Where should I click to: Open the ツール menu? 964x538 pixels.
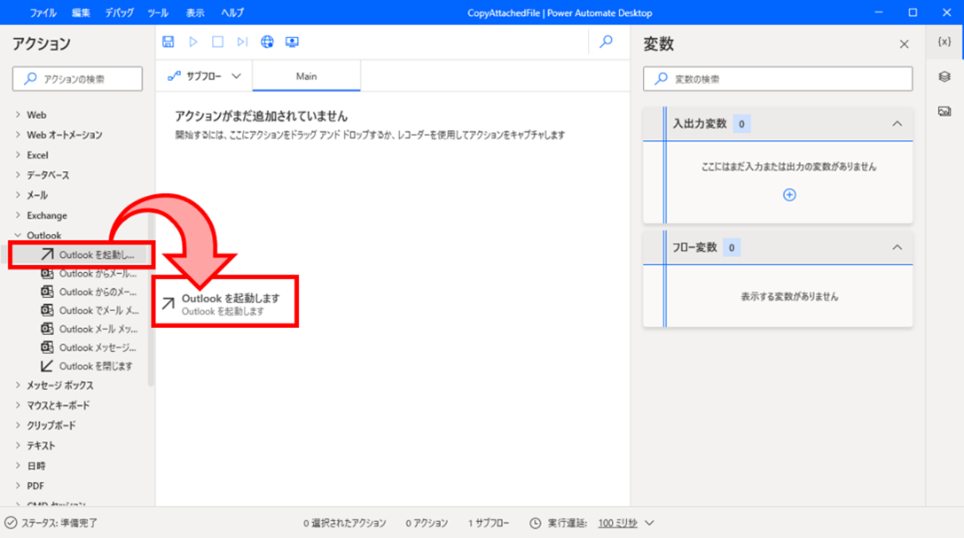(x=158, y=13)
